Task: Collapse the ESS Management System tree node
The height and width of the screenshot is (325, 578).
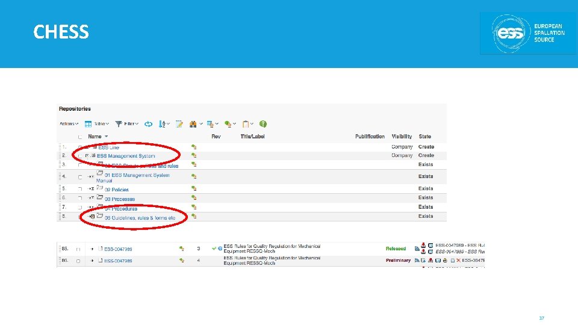Action: pyautogui.click(x=87, y=156)
